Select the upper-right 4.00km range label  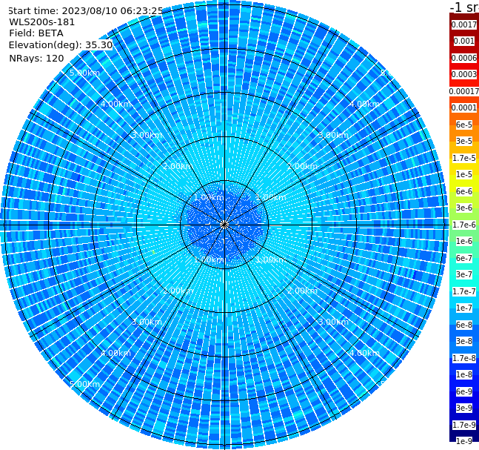(x=365, y=104)
